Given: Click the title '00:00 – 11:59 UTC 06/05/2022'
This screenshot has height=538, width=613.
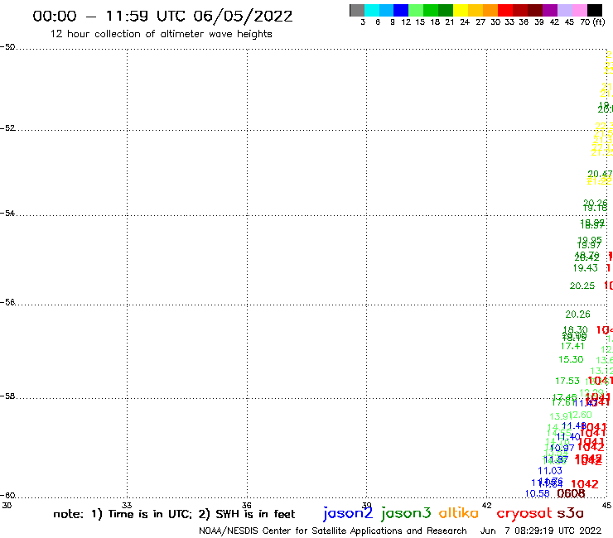Looking at the screenshot, I should click(x=162, y=16).
